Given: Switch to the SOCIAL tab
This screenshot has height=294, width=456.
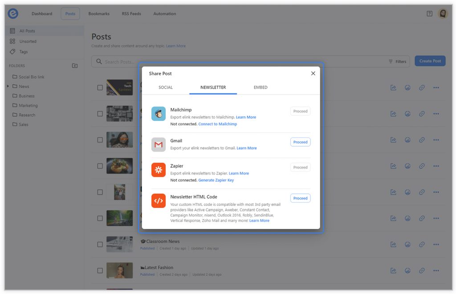Looking at the screenshot, I should tap(166, 87).
